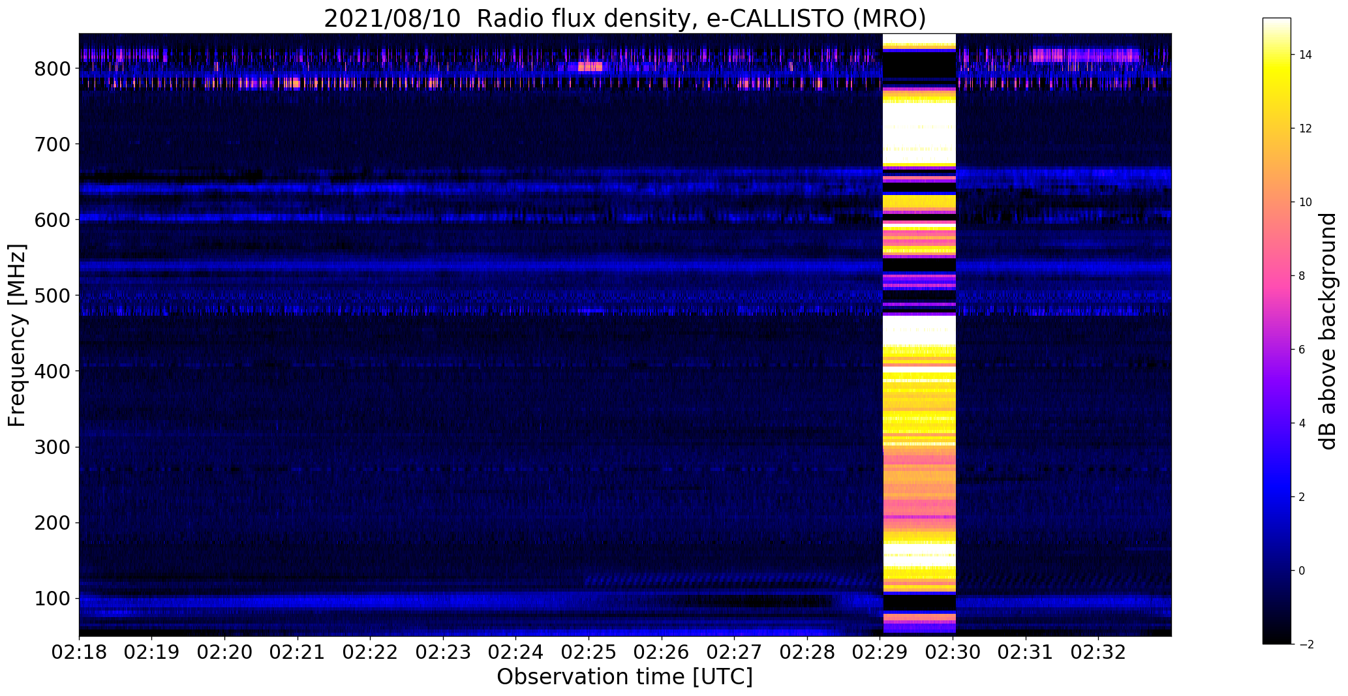Click the 02:26 time tick label
Image resolution: width=1348 pixels, height=696 pixels.
[662, 652]
